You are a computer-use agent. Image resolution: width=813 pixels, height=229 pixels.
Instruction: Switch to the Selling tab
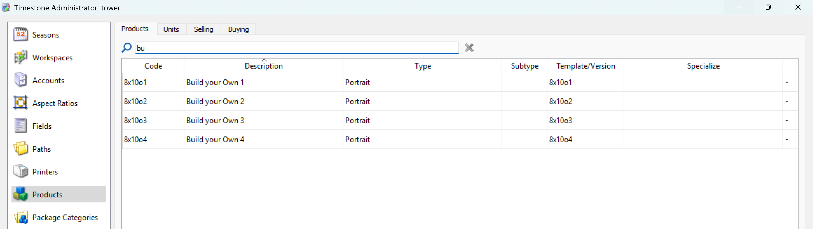click(x=204, y=29)
